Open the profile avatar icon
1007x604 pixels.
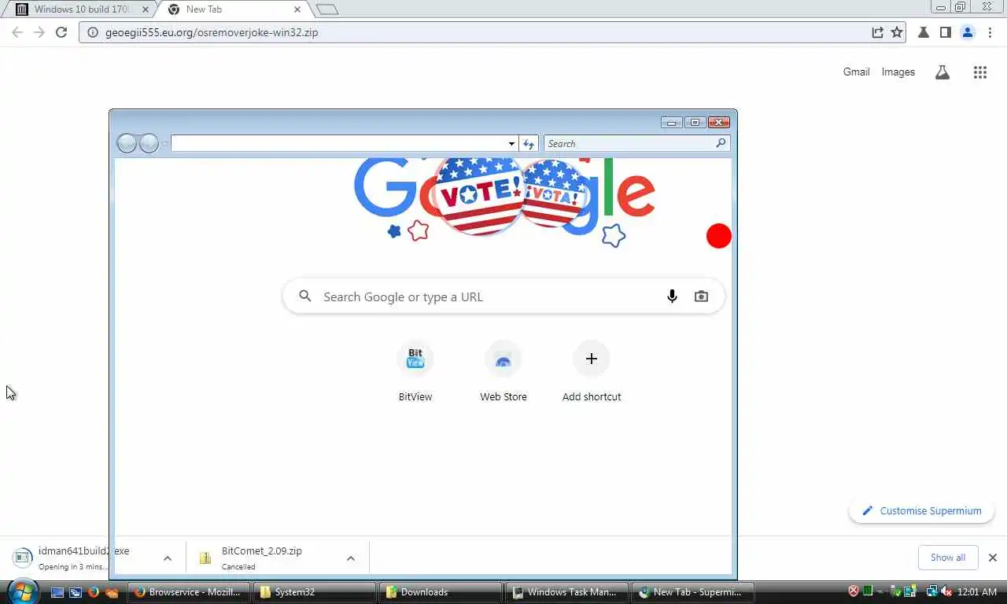point(968,32)
